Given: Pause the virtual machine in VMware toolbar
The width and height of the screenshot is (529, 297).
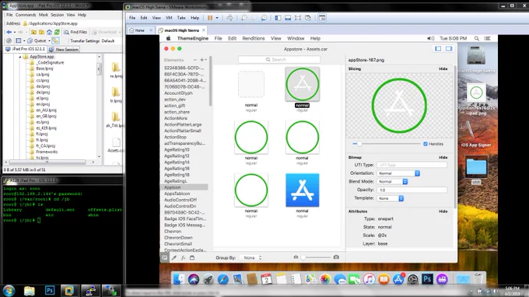Looking at the screenshot, I should (210, 18).
